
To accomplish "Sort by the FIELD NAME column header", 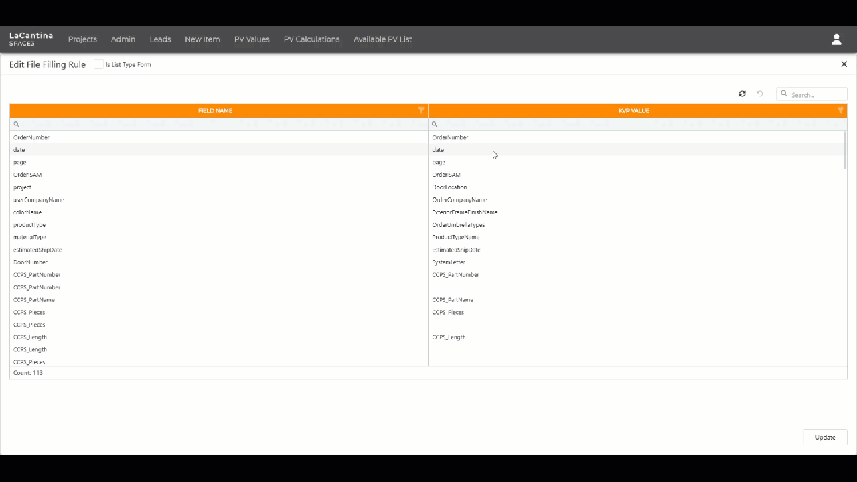I will [x=215, y=110].
